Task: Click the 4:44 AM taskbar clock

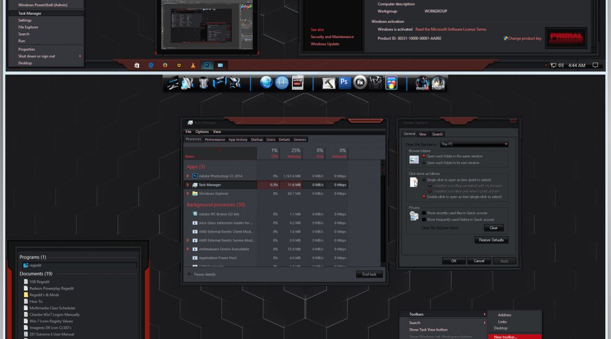Action: [577, 65]
